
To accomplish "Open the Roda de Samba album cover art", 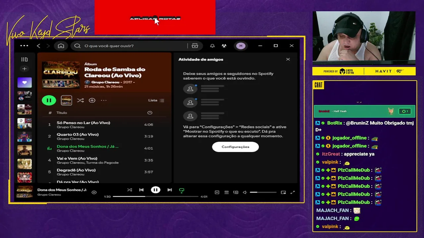I will [x=61, y=75].
